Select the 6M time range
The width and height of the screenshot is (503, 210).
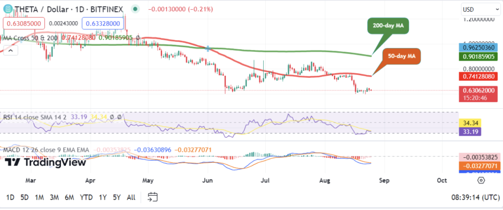point(70,197)
